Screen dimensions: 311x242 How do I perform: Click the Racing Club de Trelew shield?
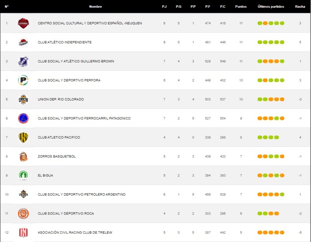coord(23,233)
